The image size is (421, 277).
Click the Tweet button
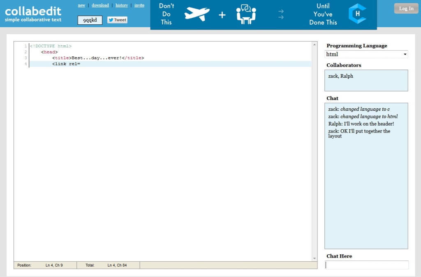click(x=117, y=20)
